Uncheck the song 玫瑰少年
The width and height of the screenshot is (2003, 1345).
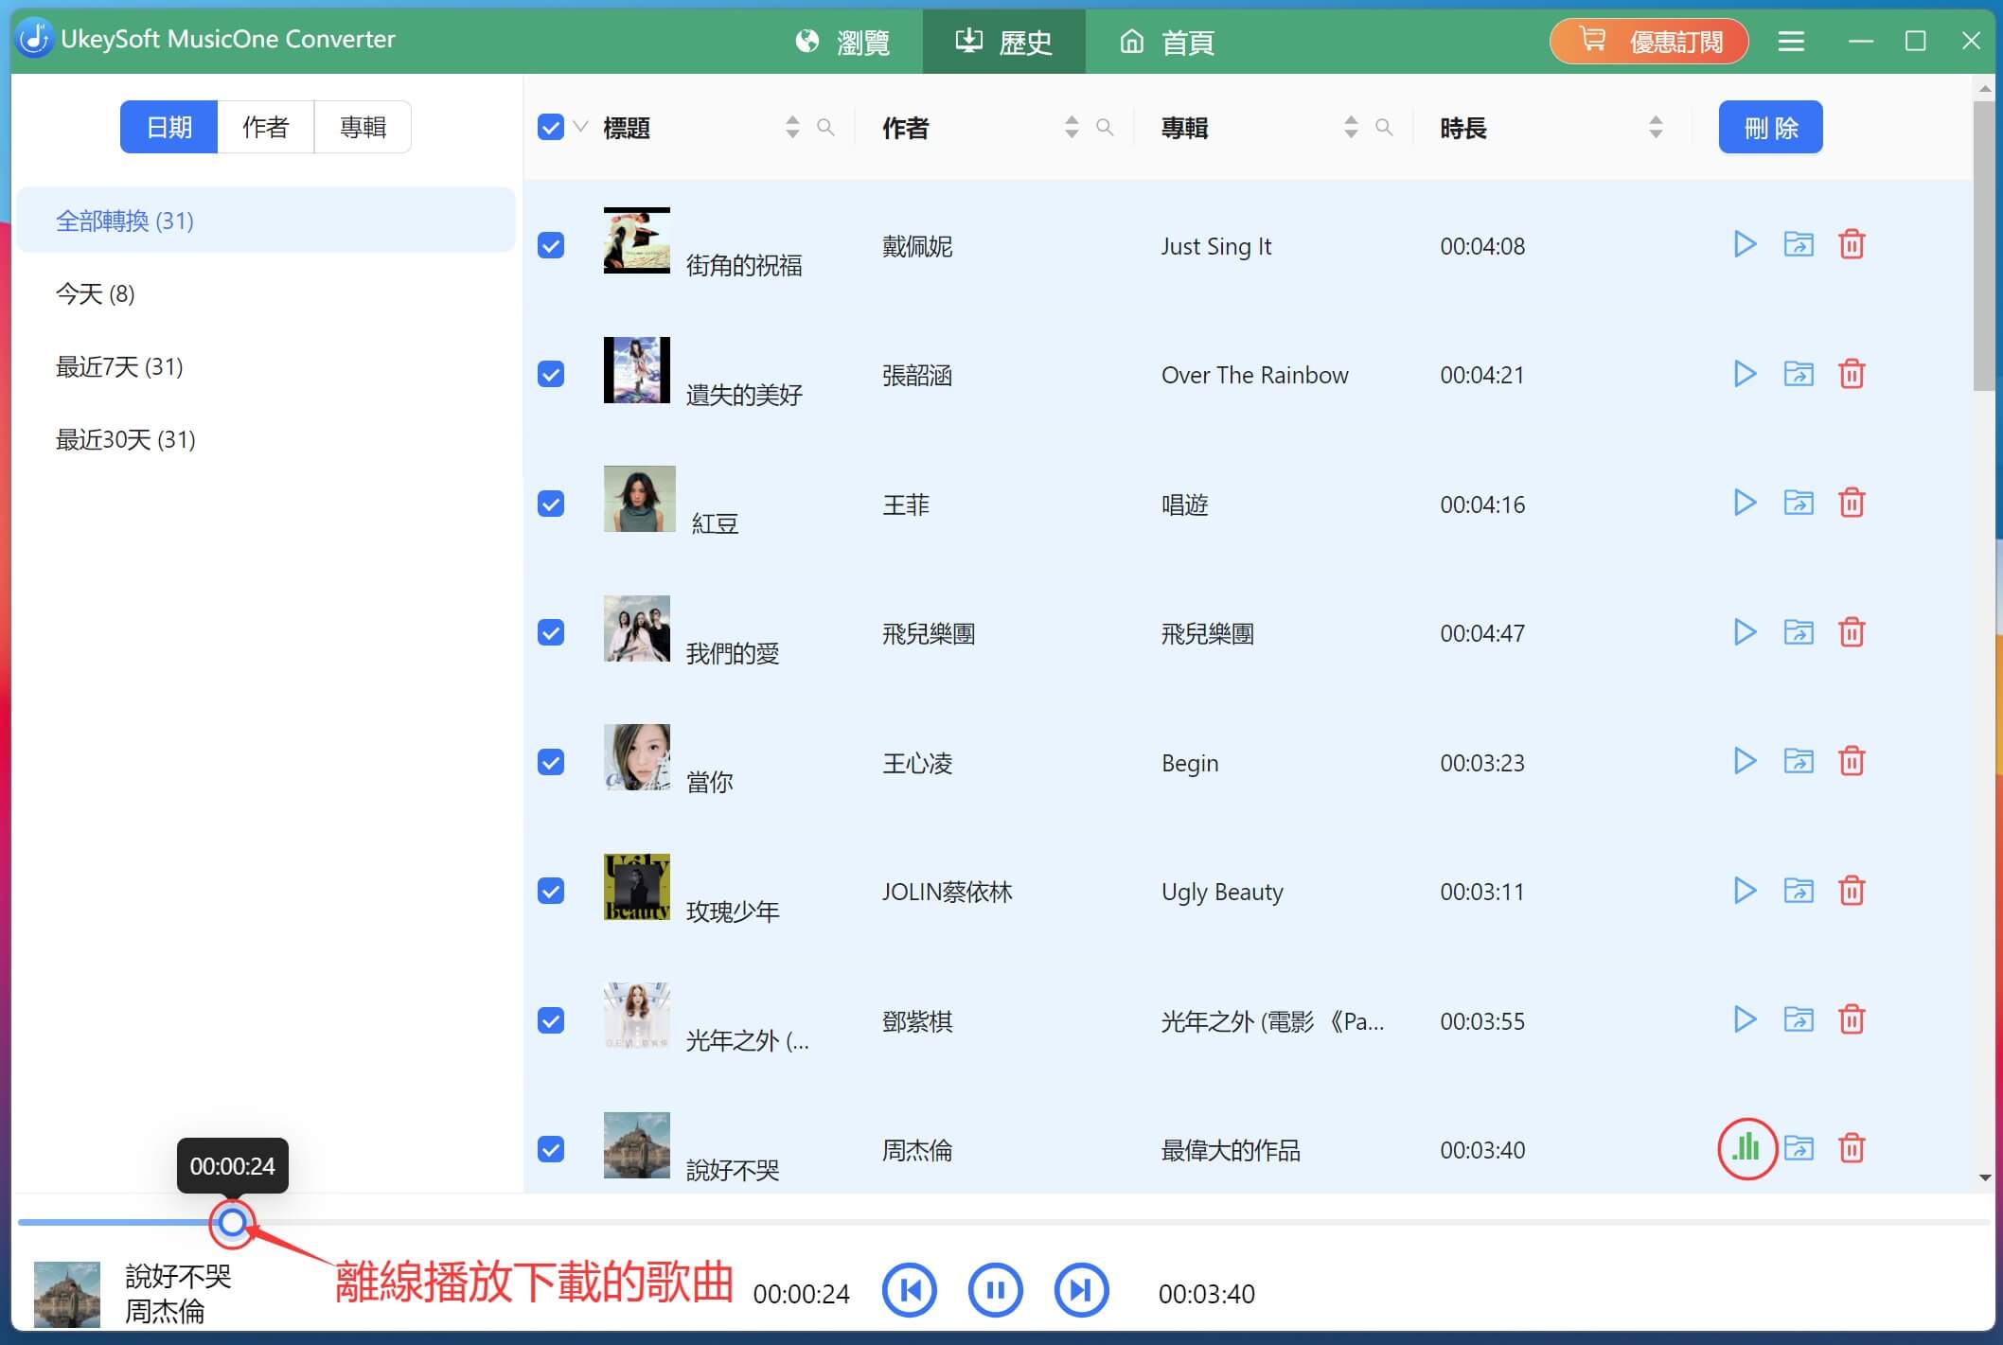pos(551,890)
